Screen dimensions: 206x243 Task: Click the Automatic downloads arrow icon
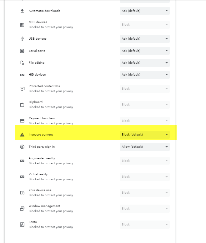point(22,11)
